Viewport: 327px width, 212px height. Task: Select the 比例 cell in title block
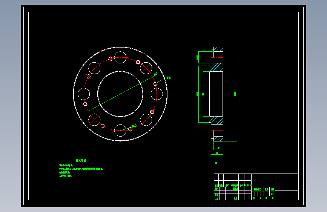click(272, 189)
